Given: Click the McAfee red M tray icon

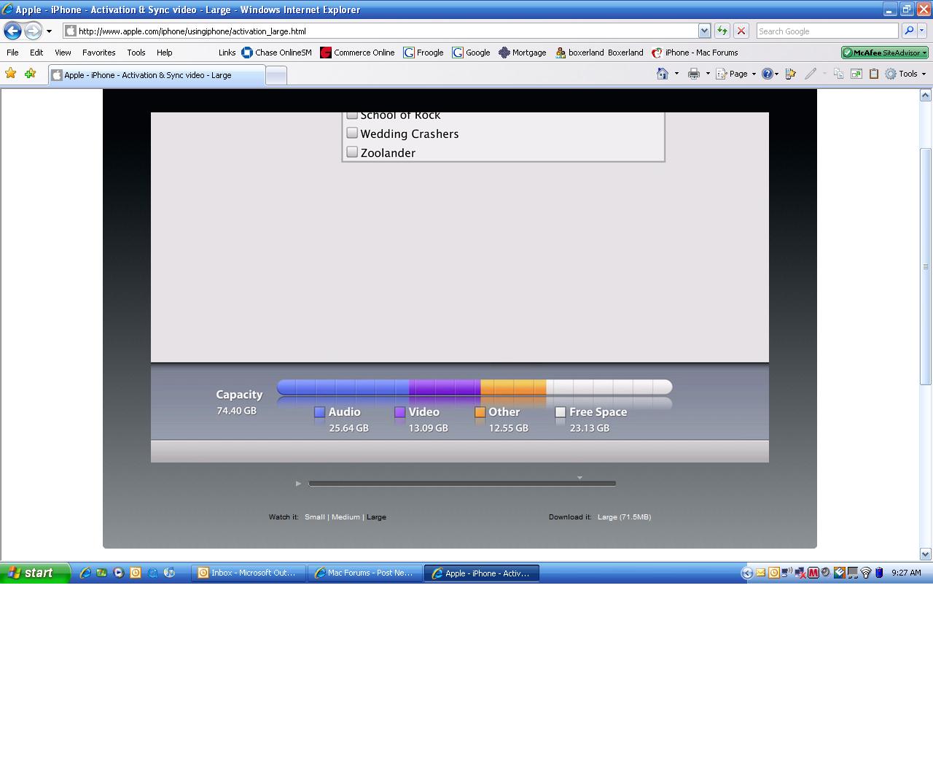Looking at the screenshot, I should (x=813, y=573).
